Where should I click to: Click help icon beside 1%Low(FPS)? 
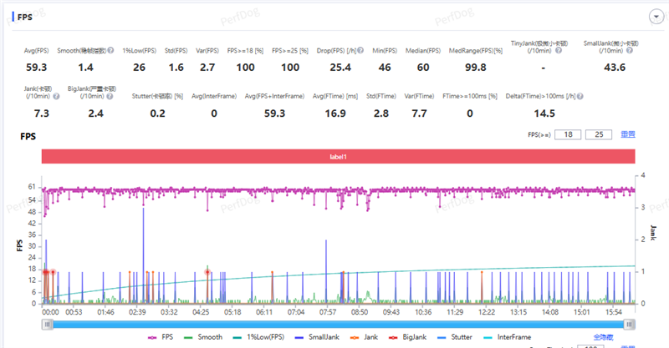click(x=161, y=52)
